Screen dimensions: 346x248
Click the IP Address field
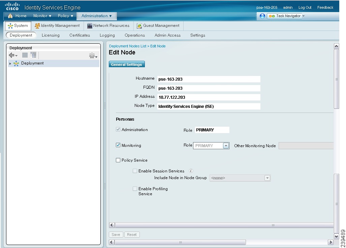(x=209, y=97)
